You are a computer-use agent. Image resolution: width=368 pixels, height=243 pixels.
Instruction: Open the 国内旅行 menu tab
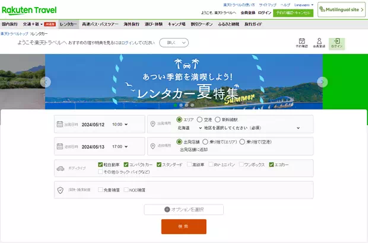point(9,24)
